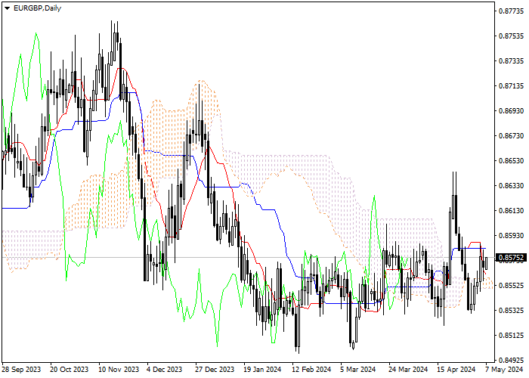Image resolution: width=529 pixels, height=378 pixels.
Task: Click the EURGBP,Daily chart title
Action: coord(38,8)
